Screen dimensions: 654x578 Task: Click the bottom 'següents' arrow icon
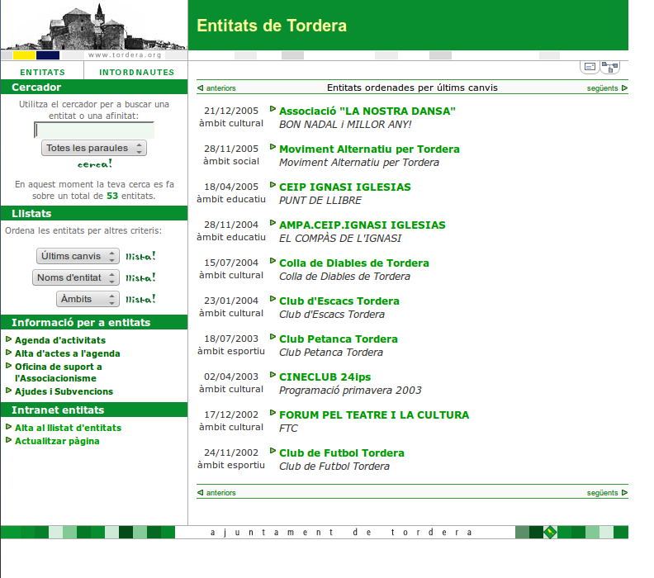coord(624,492)
